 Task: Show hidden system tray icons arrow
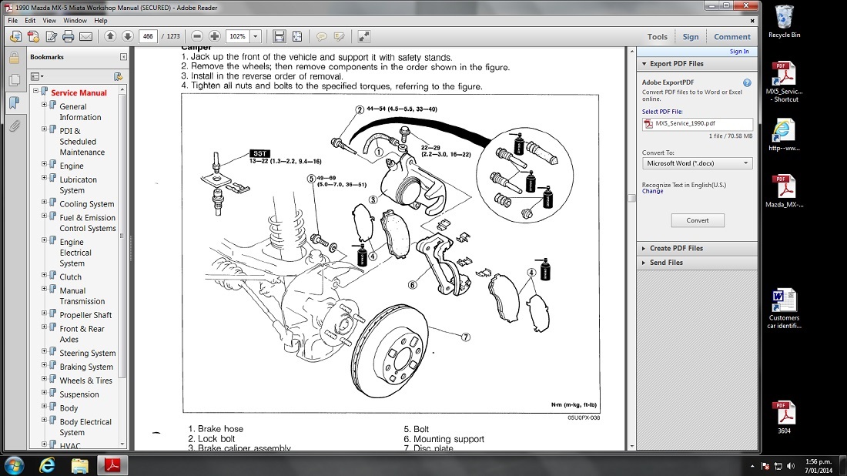(x=752, y=466)
